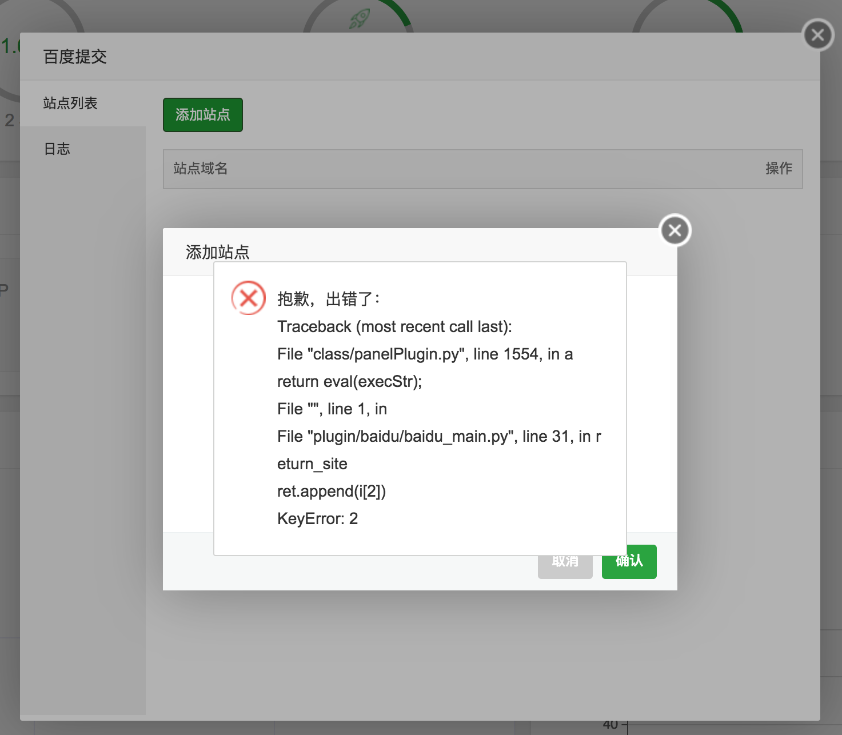Close the 百度提交 plugin window
The width and height of the screenshot is (842, 735).
pos(818,35)
